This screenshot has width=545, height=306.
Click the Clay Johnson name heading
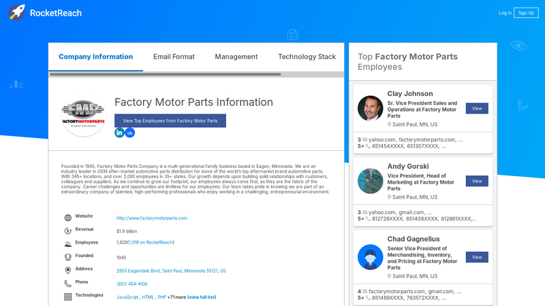pos(410,94)
